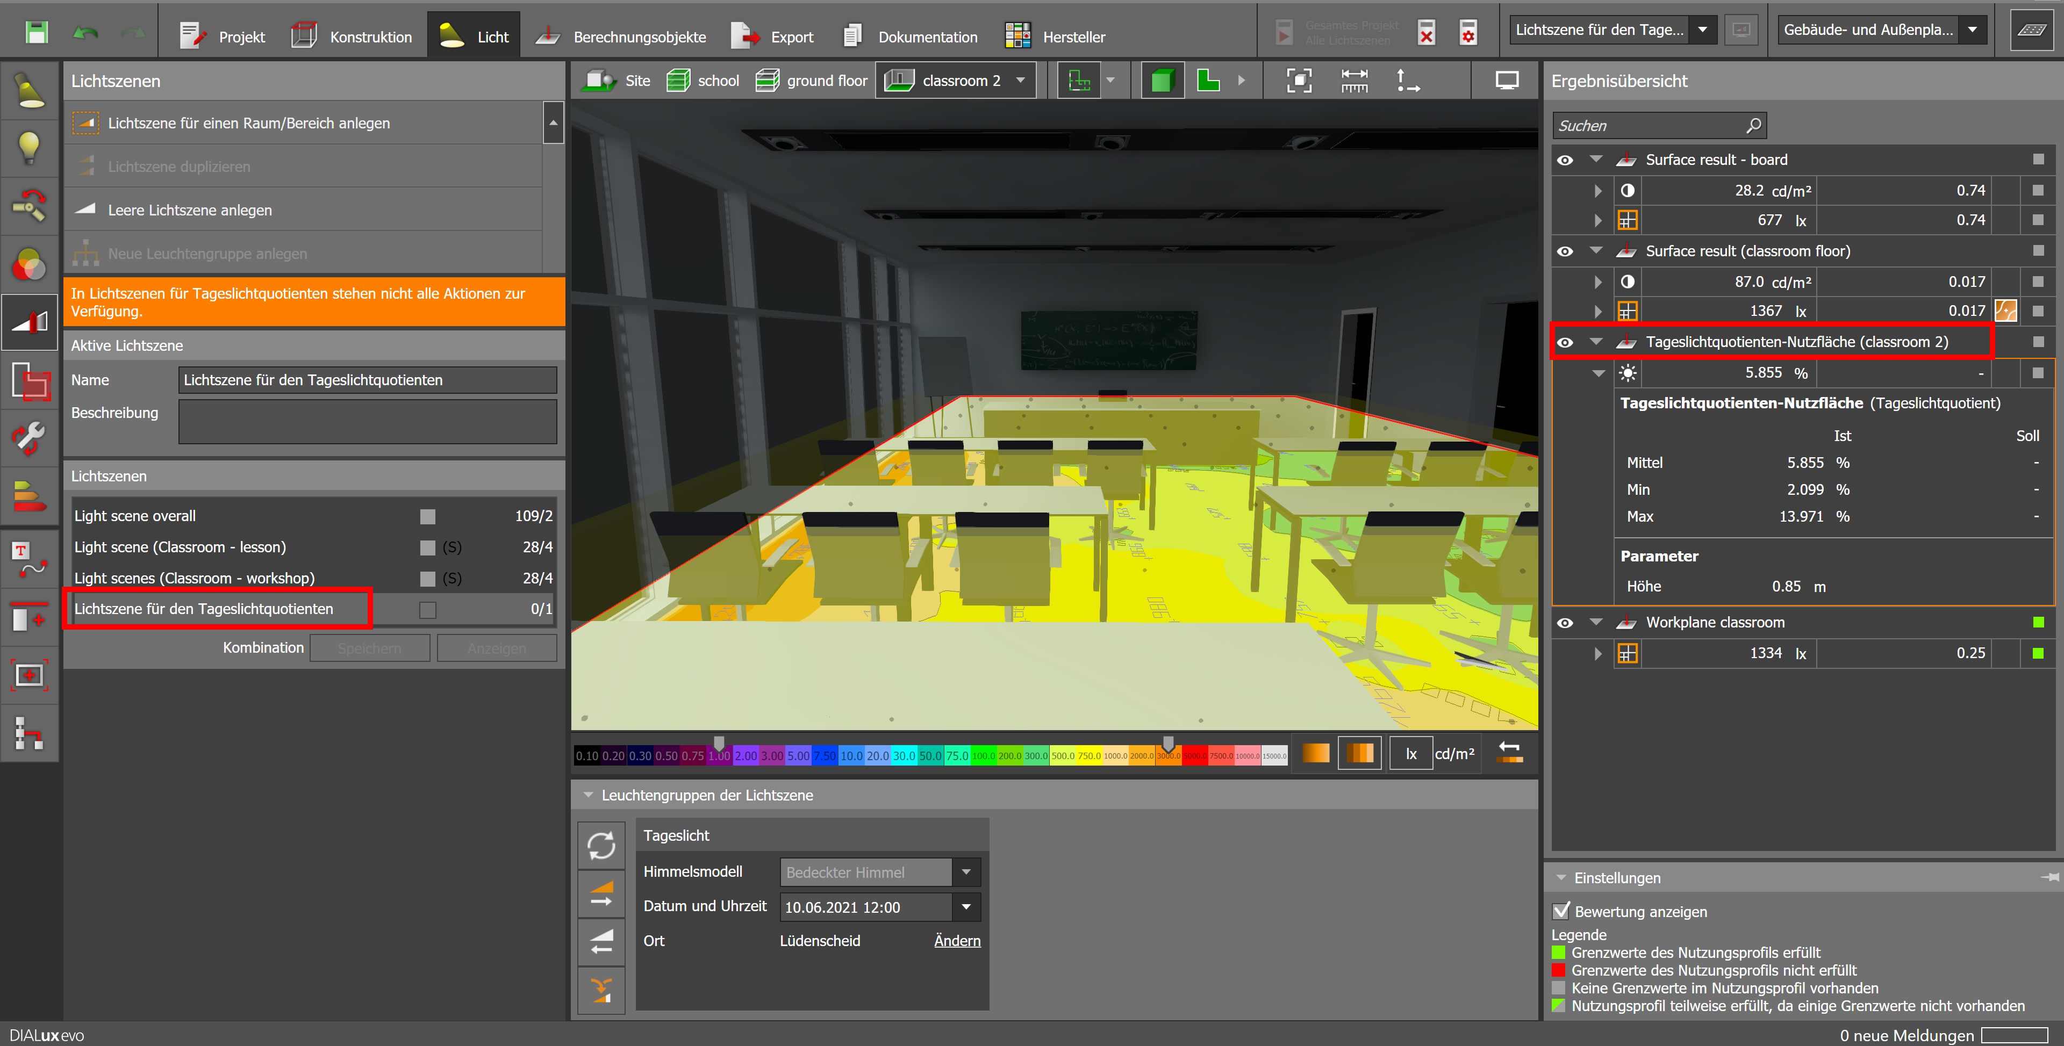
Task: Click the refresh daylight icon
Action: pyautogui.click(x=601, y=846)
